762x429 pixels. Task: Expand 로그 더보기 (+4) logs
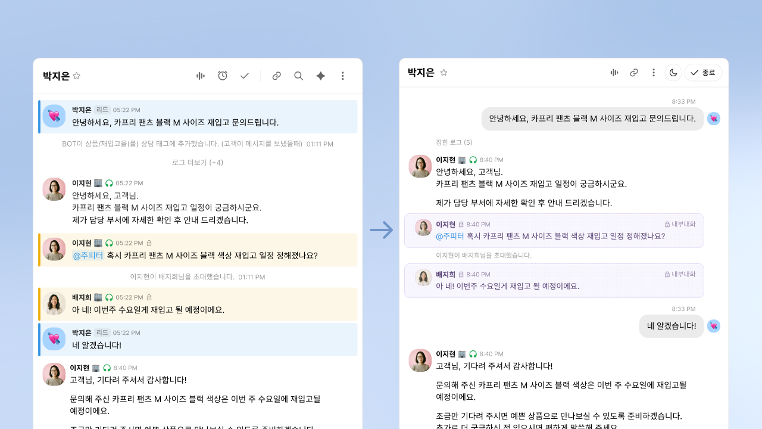198,163
